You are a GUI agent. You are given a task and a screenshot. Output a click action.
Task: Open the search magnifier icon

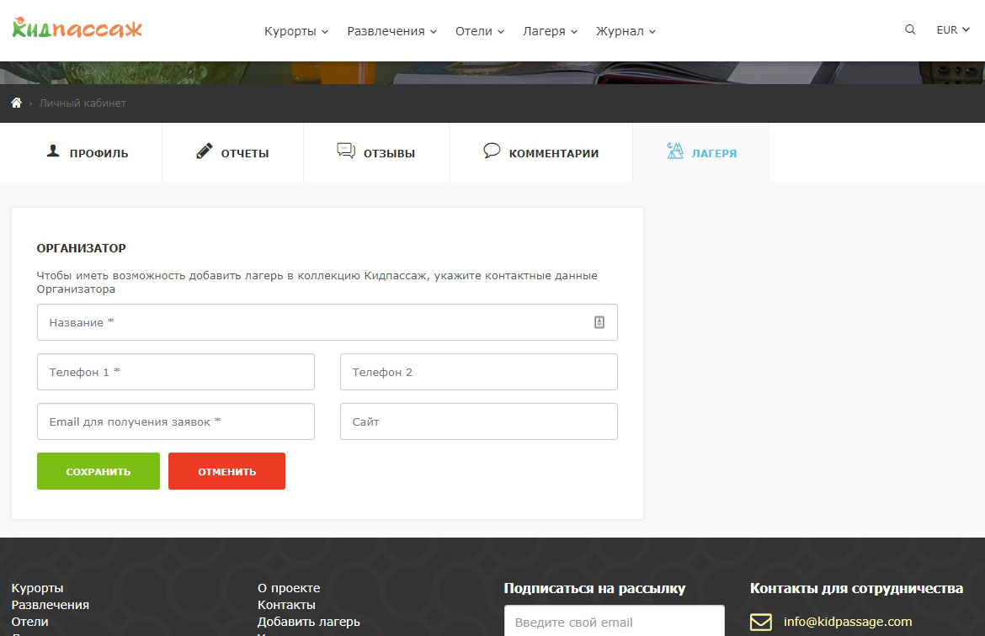point(910,29)
